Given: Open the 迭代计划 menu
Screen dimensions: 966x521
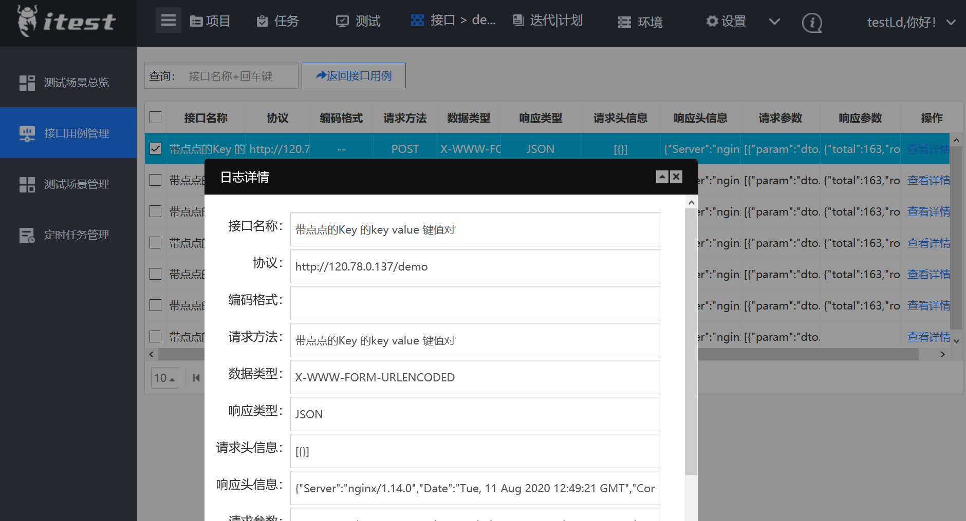Looking at the screenshot, I should [x=548, y=20].
